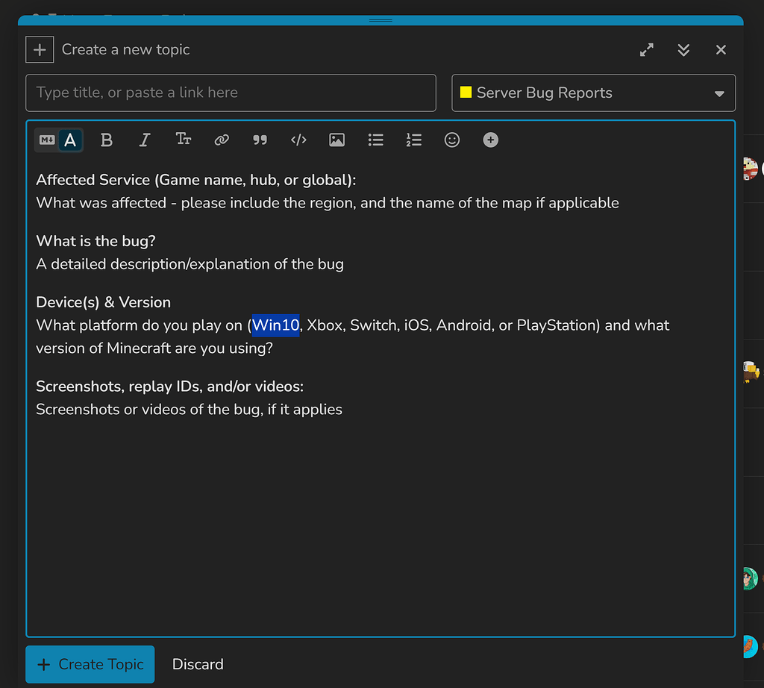Toggle bold formatting
Screen dimensions: 764x688
pos(106,140)
